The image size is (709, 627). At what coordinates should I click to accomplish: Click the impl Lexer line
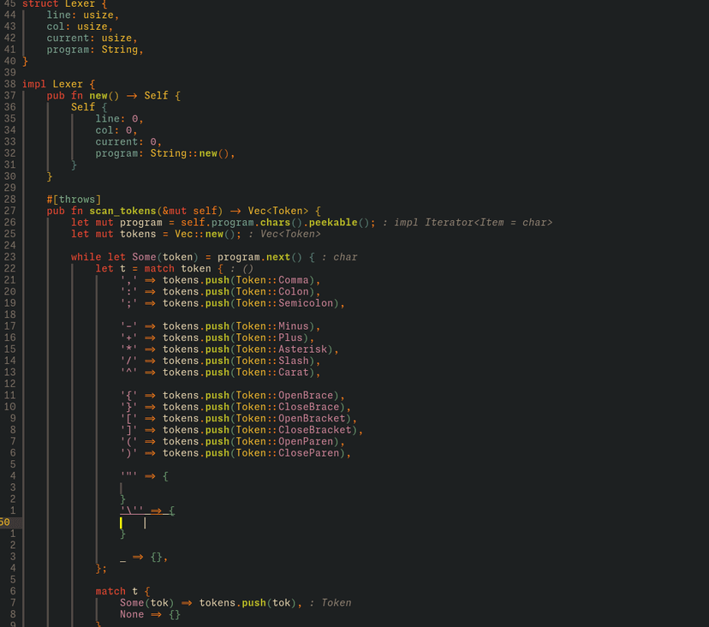(x=52, y=84)
